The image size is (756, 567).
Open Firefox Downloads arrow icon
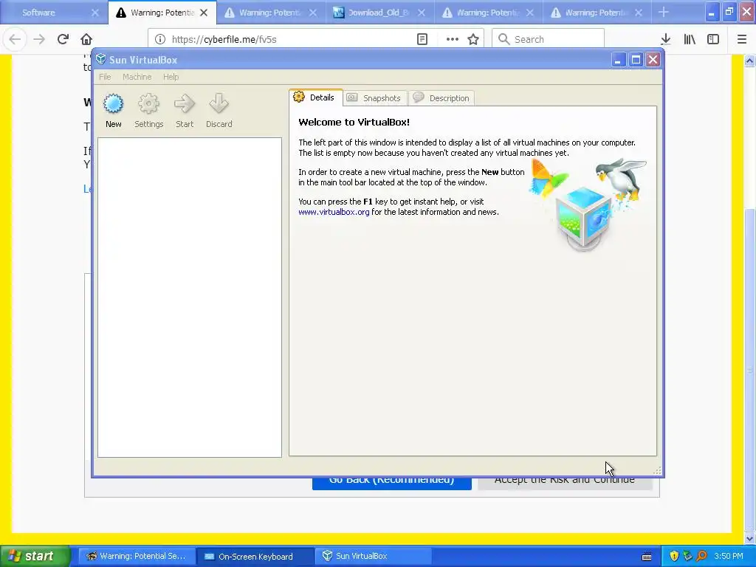point(666,39)
